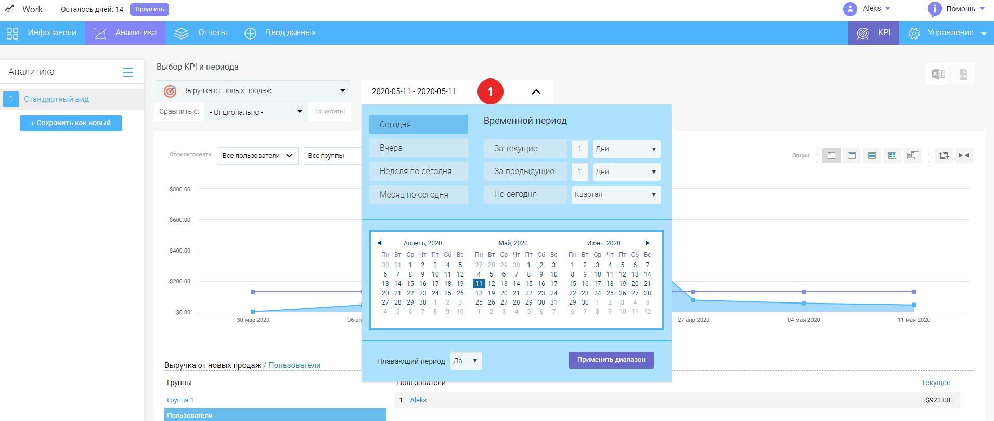Switch to Инфопанели tab
Image resolution: width=994 pixels, height=421 pixels.
pyautogui.click(x=42, y=33)
